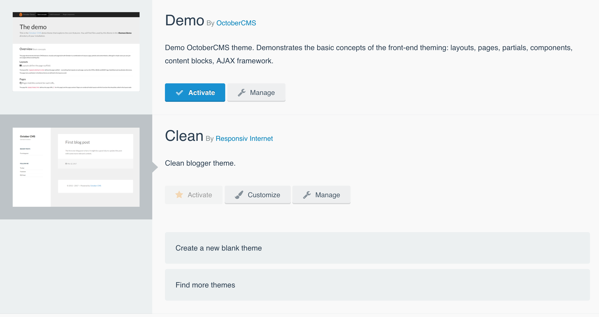Click the star icon in the Clean theme's Activate button
Image resolution: width=599 pixels, height=317 pixels.
(179, 195)
